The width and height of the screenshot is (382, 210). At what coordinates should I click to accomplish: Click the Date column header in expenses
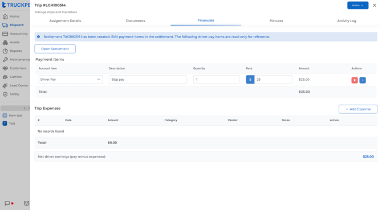[68, 120]
